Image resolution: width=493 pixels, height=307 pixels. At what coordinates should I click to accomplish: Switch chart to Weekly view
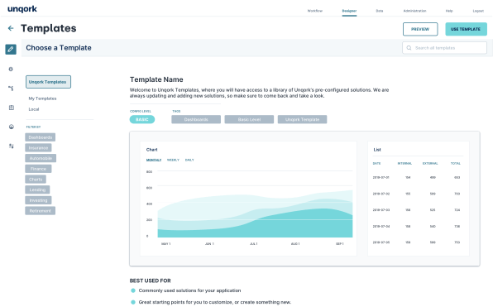173,160
